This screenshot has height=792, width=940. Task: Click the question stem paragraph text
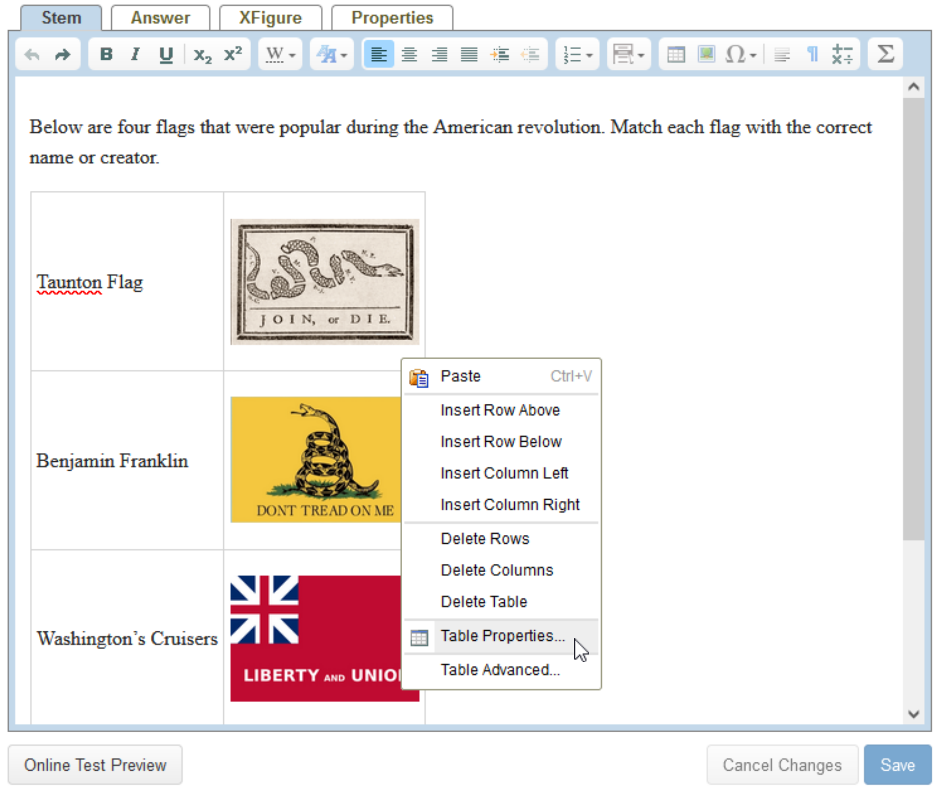click(451, 142)
